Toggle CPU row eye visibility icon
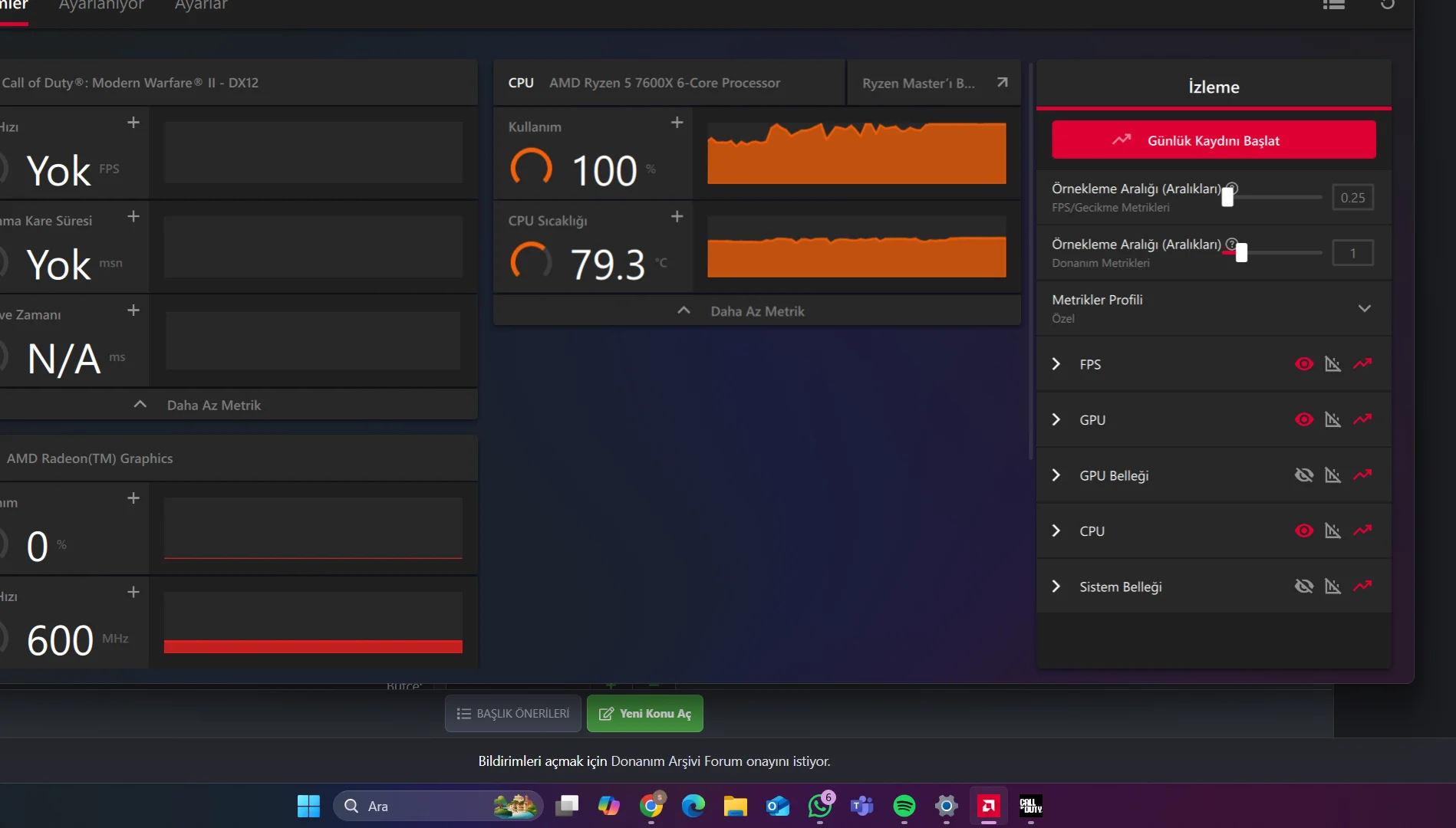This screenshot has width=1456, height=828. (1304, 531)
